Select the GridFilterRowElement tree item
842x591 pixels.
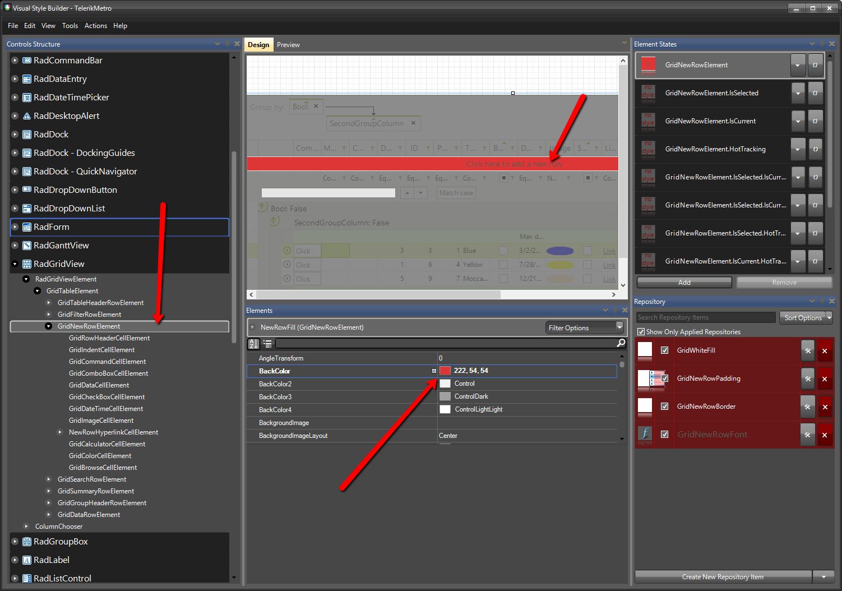tap(90, 315)
